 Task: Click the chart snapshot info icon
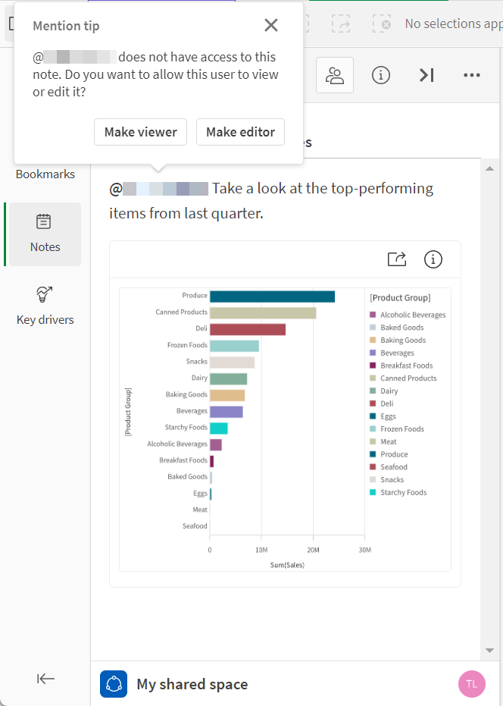[x=433, y=259]
